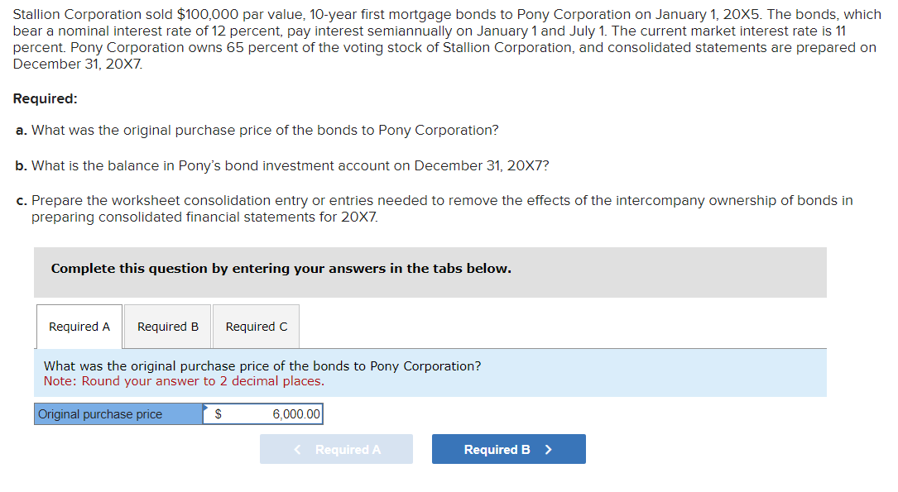Viewport: 898px width, 492px height.
Task: Open the Required C tab
Action: (256, 326)
